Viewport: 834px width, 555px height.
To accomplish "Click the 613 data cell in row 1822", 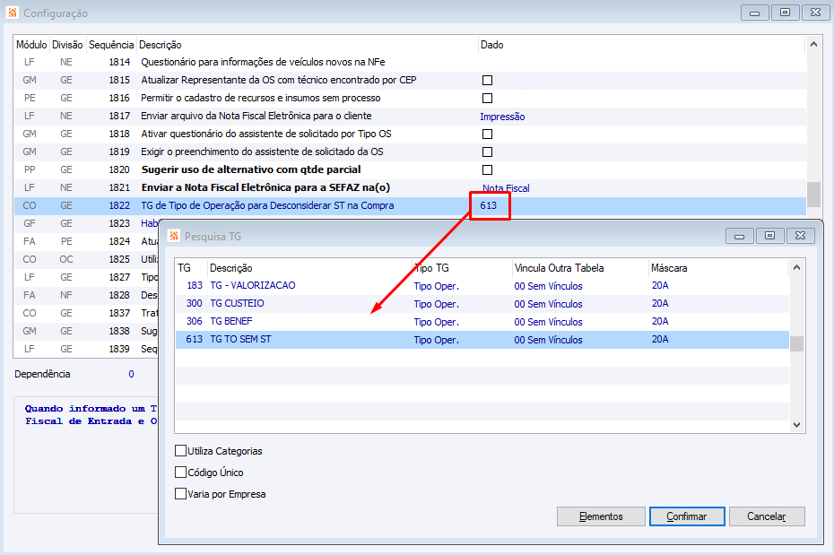I will pyautogui.click(x=488, y=205).
